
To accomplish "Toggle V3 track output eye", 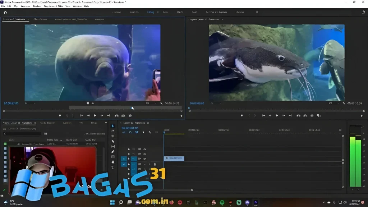I will (144, 149).
